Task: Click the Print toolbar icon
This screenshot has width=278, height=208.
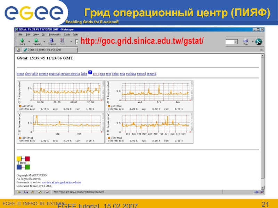Action: pyautogui.click(x=246, y=41)
